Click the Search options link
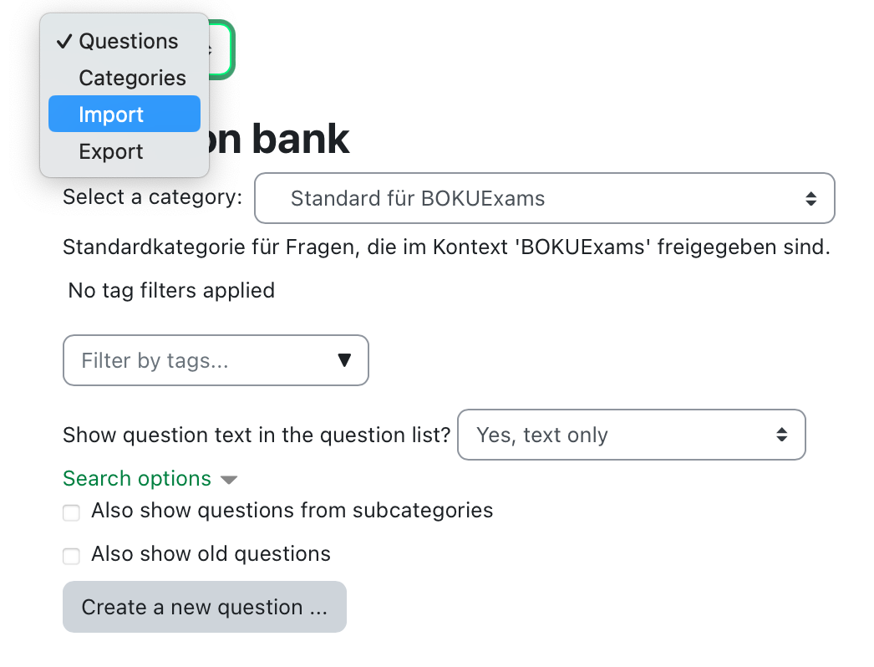 tap(136, 478)
